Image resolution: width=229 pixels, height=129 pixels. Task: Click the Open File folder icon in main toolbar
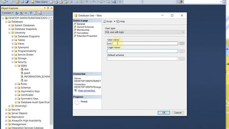[18, 2]
